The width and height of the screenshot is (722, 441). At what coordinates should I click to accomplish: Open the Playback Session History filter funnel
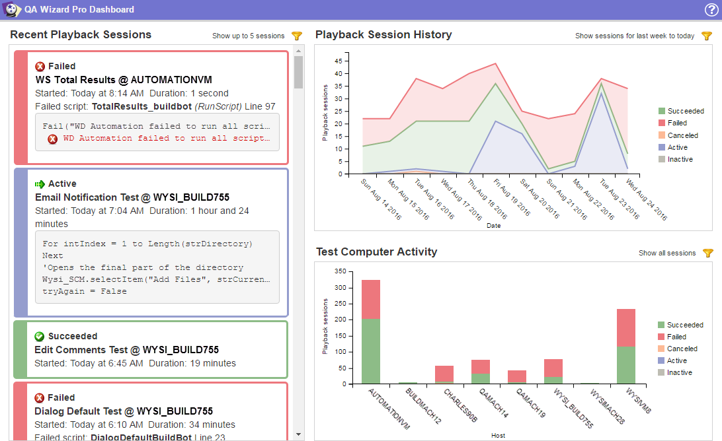[707, 36]
